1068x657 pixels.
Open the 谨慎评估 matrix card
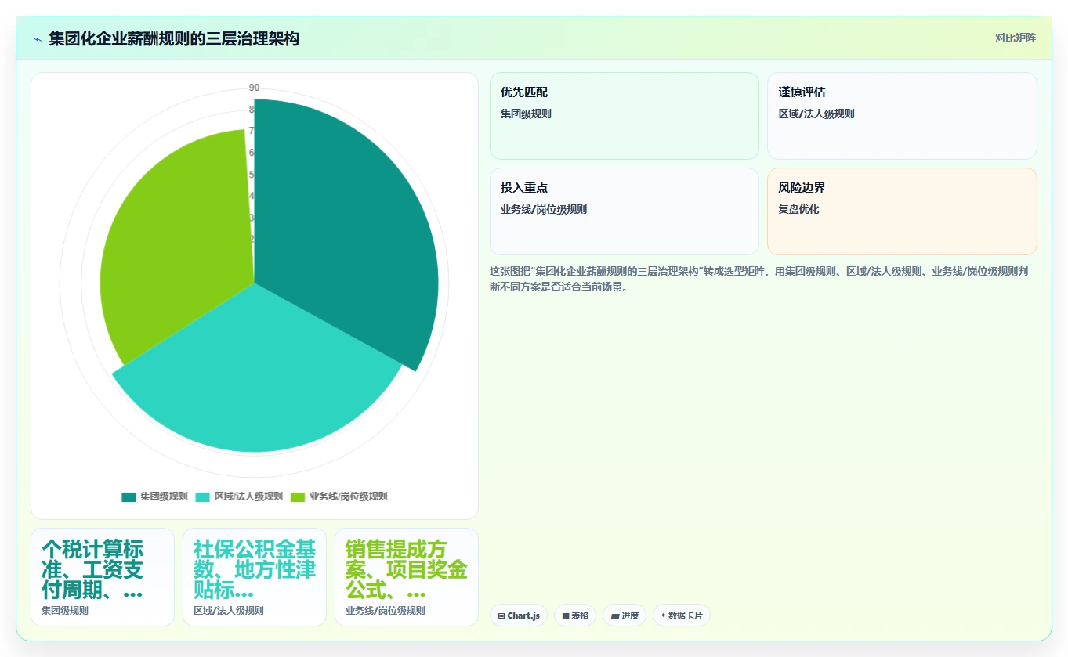pos(902,116)
